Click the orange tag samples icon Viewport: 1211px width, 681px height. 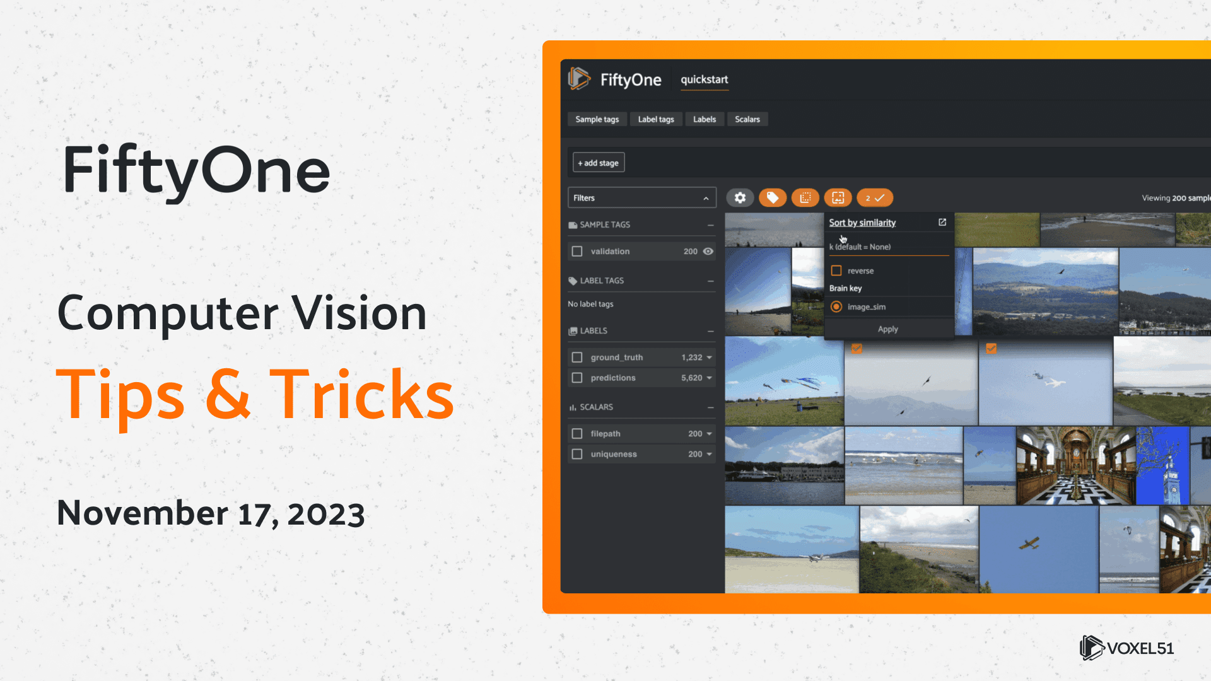773,198
